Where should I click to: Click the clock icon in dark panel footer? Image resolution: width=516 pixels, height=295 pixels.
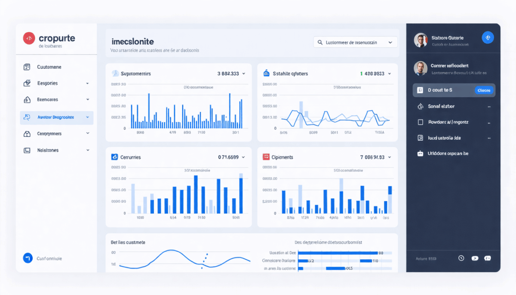click(461, 258)
